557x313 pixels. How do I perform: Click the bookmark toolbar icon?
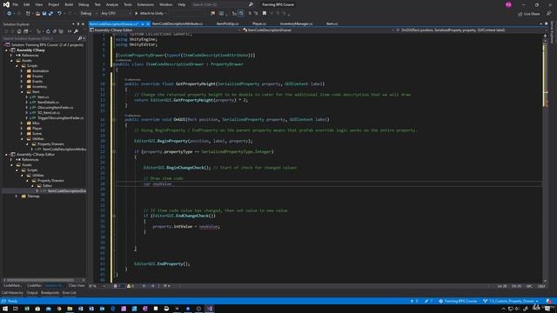click(x=265, y=14)
